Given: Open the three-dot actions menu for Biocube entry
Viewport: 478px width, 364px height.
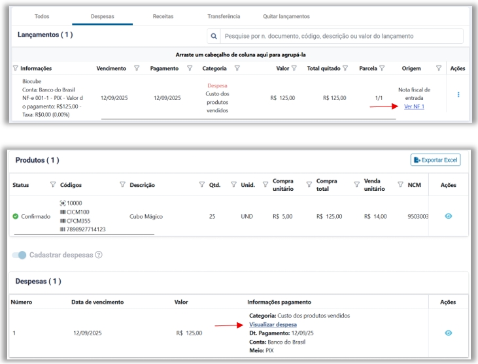Looking at the screenshot, I should tap(458, 95).
